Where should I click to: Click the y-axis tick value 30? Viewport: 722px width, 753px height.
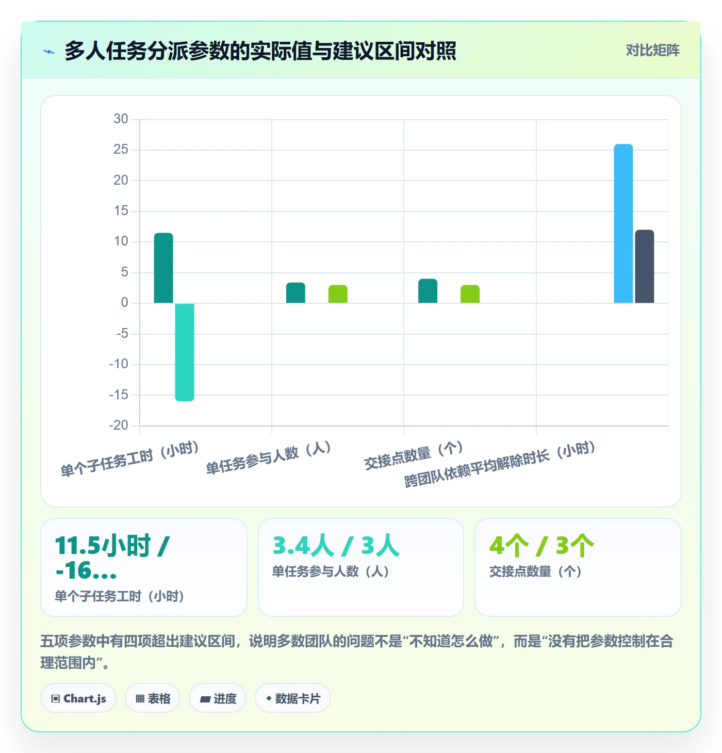point(121,119)
